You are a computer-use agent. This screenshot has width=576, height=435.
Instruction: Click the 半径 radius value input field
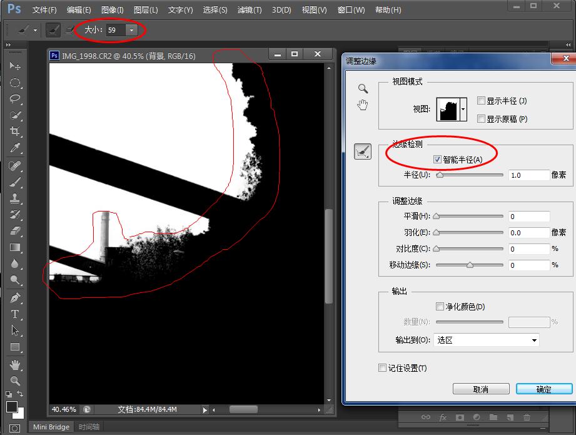point(528,175)
